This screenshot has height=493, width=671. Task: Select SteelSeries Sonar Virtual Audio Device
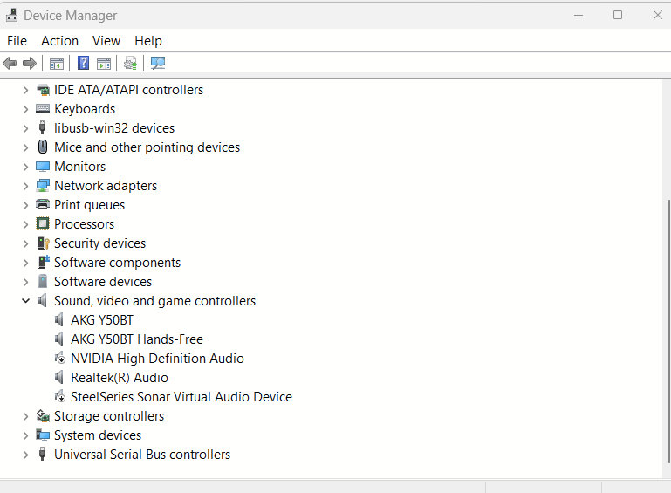[181, 397]
